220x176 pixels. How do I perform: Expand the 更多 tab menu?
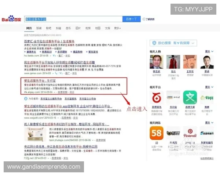click(x=117, y=28)
